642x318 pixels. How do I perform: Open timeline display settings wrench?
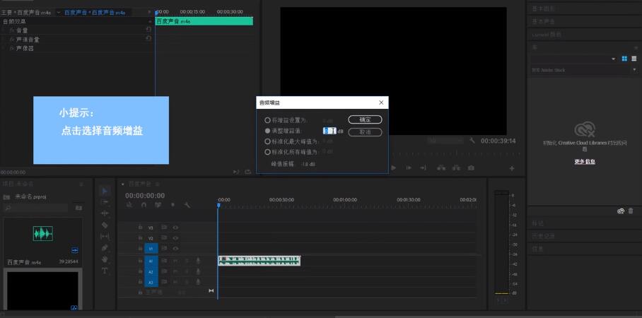click(x=187, y=205)
